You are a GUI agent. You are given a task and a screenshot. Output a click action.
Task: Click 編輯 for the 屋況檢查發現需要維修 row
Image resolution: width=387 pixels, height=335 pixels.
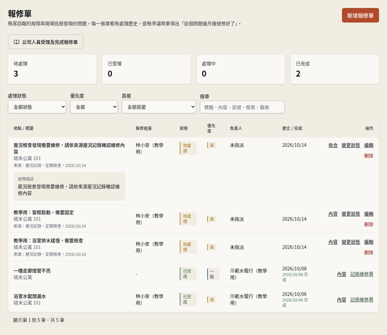coord(369,145)
